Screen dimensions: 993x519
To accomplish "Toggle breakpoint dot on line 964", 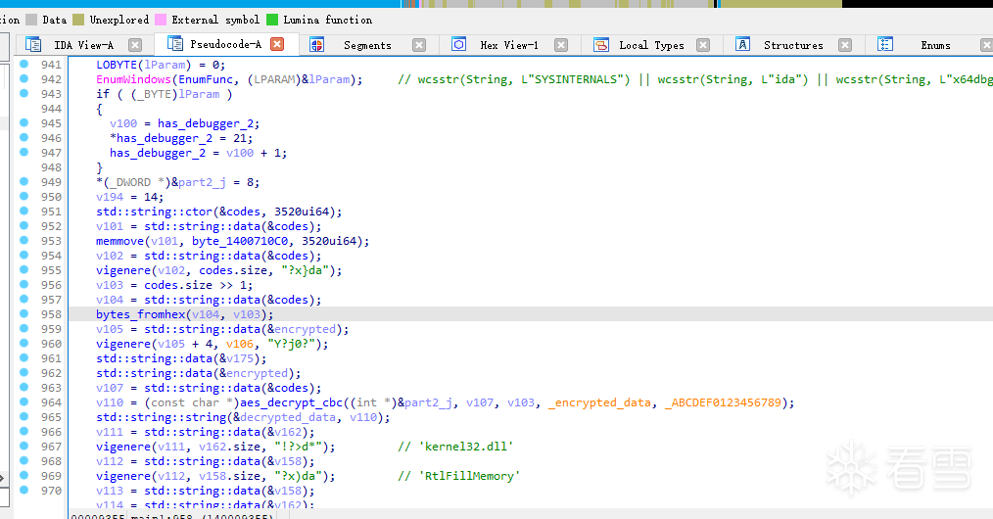I will (x=24, y=401).
